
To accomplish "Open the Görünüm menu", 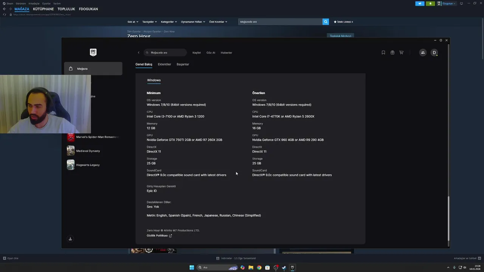I will point(21,3).
